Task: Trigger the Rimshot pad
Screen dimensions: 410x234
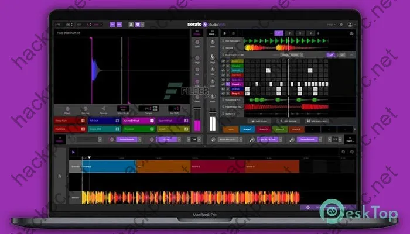Action: coord(139,129)
